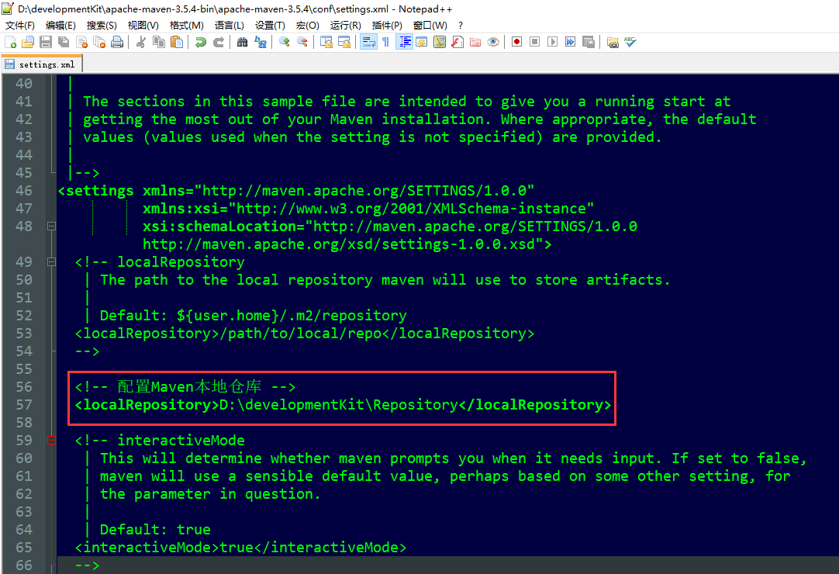Viewport: 839px width, 574px height.
Task: Open the 格式(M) menu
Action: pos(186,25)
